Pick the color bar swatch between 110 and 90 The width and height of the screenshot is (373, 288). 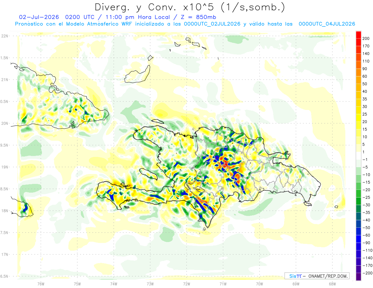(x=358, y=65)
